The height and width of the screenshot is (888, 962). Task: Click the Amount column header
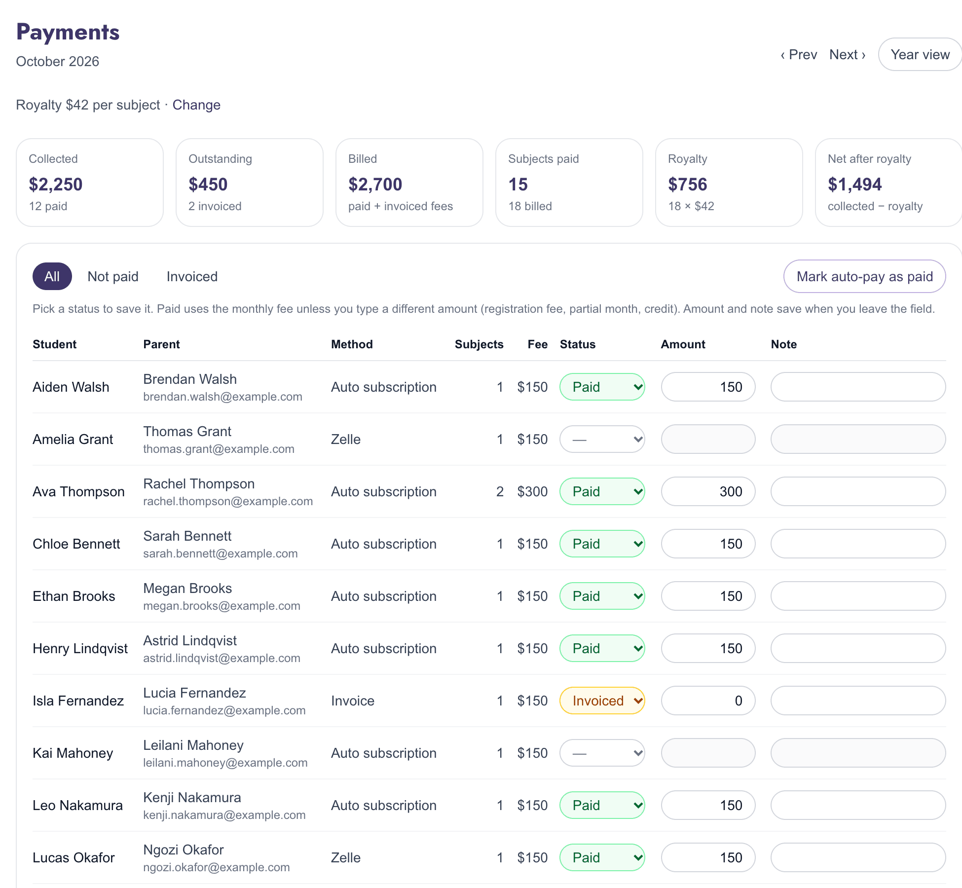click(683, 344)
